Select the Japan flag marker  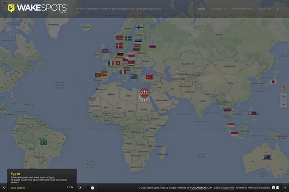coord(273,82)
